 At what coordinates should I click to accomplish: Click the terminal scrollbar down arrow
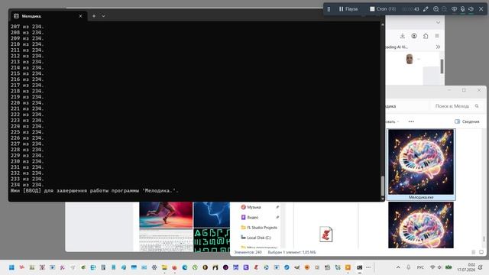pos(383,199)
